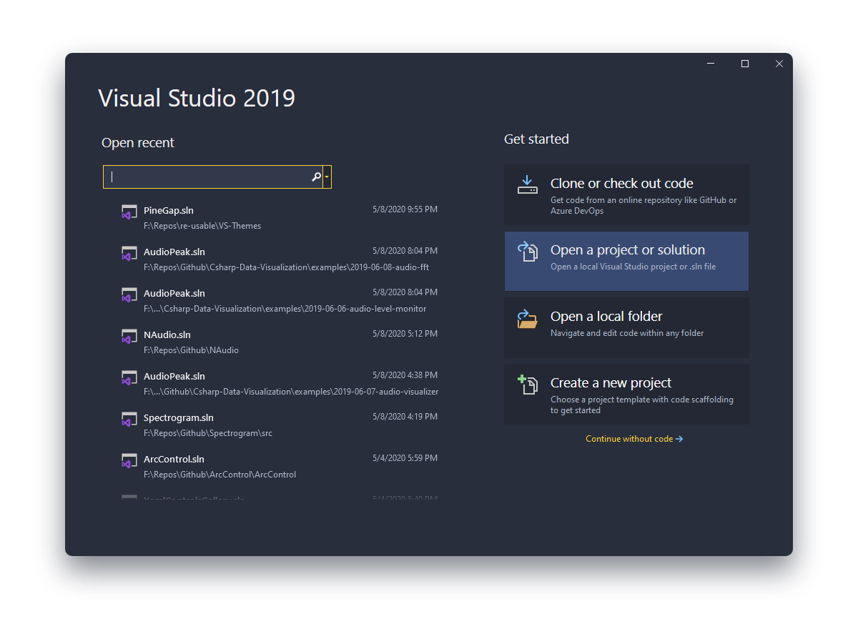Click the path F:\Repos\Github\Spectrogram\src
This screenshot has width=858, height=639.
208,433
